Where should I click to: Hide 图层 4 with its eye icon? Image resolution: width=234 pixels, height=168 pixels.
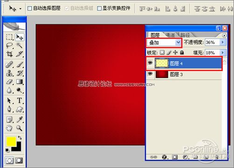150,63
